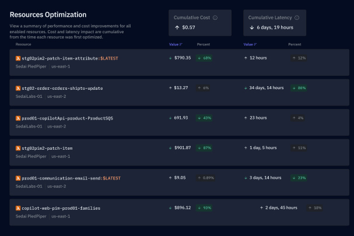
Task: Sort by the cost Value column
Action: point(176,44)
